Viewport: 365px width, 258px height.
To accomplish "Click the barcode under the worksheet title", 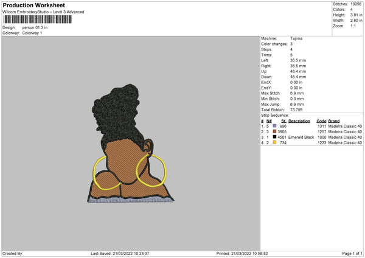I will pyautogui.click(x=38, y=19).
